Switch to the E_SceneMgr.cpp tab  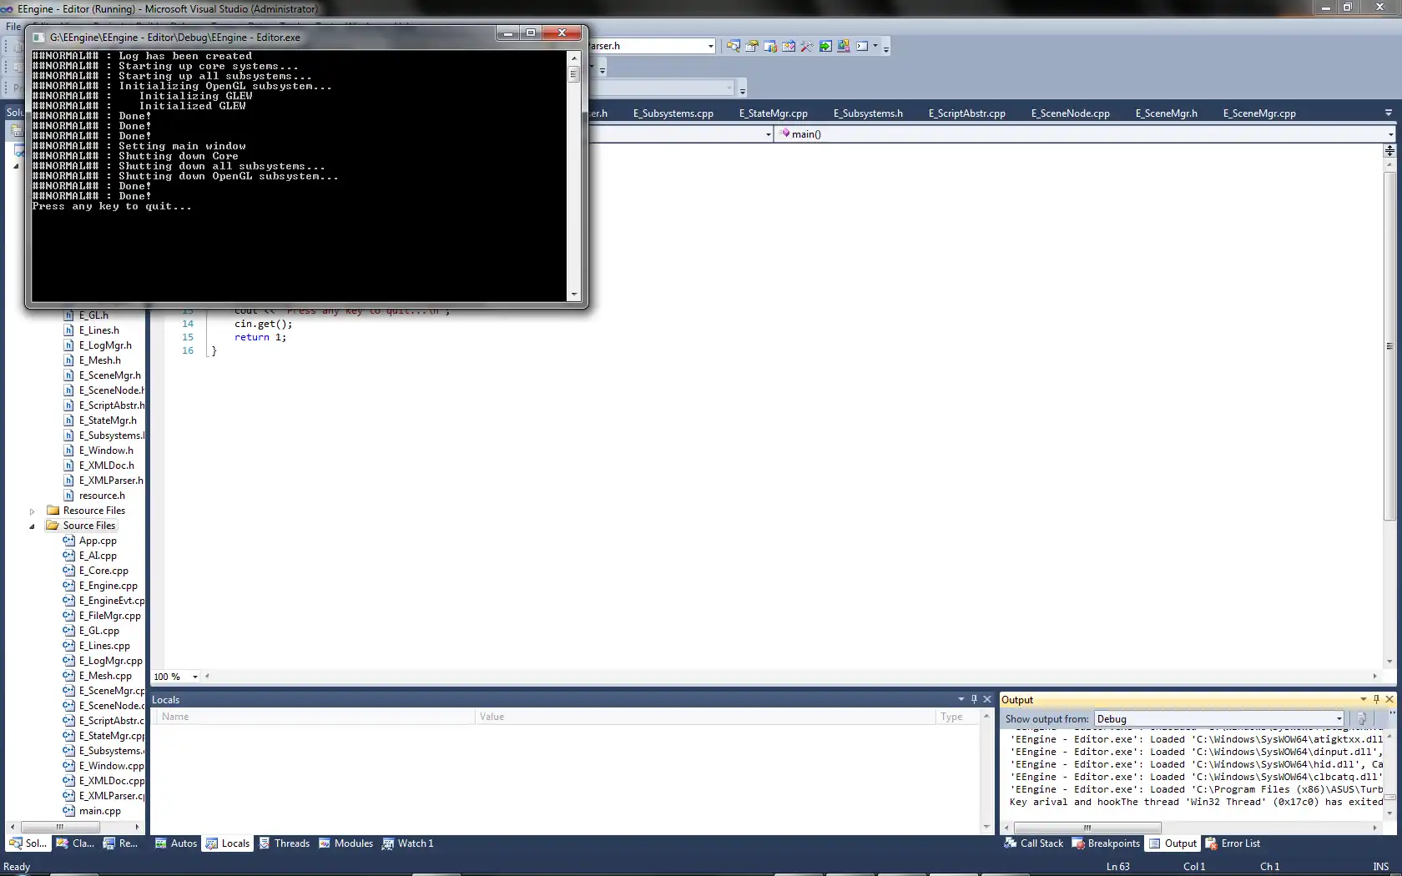click(x=1259, y=113)
